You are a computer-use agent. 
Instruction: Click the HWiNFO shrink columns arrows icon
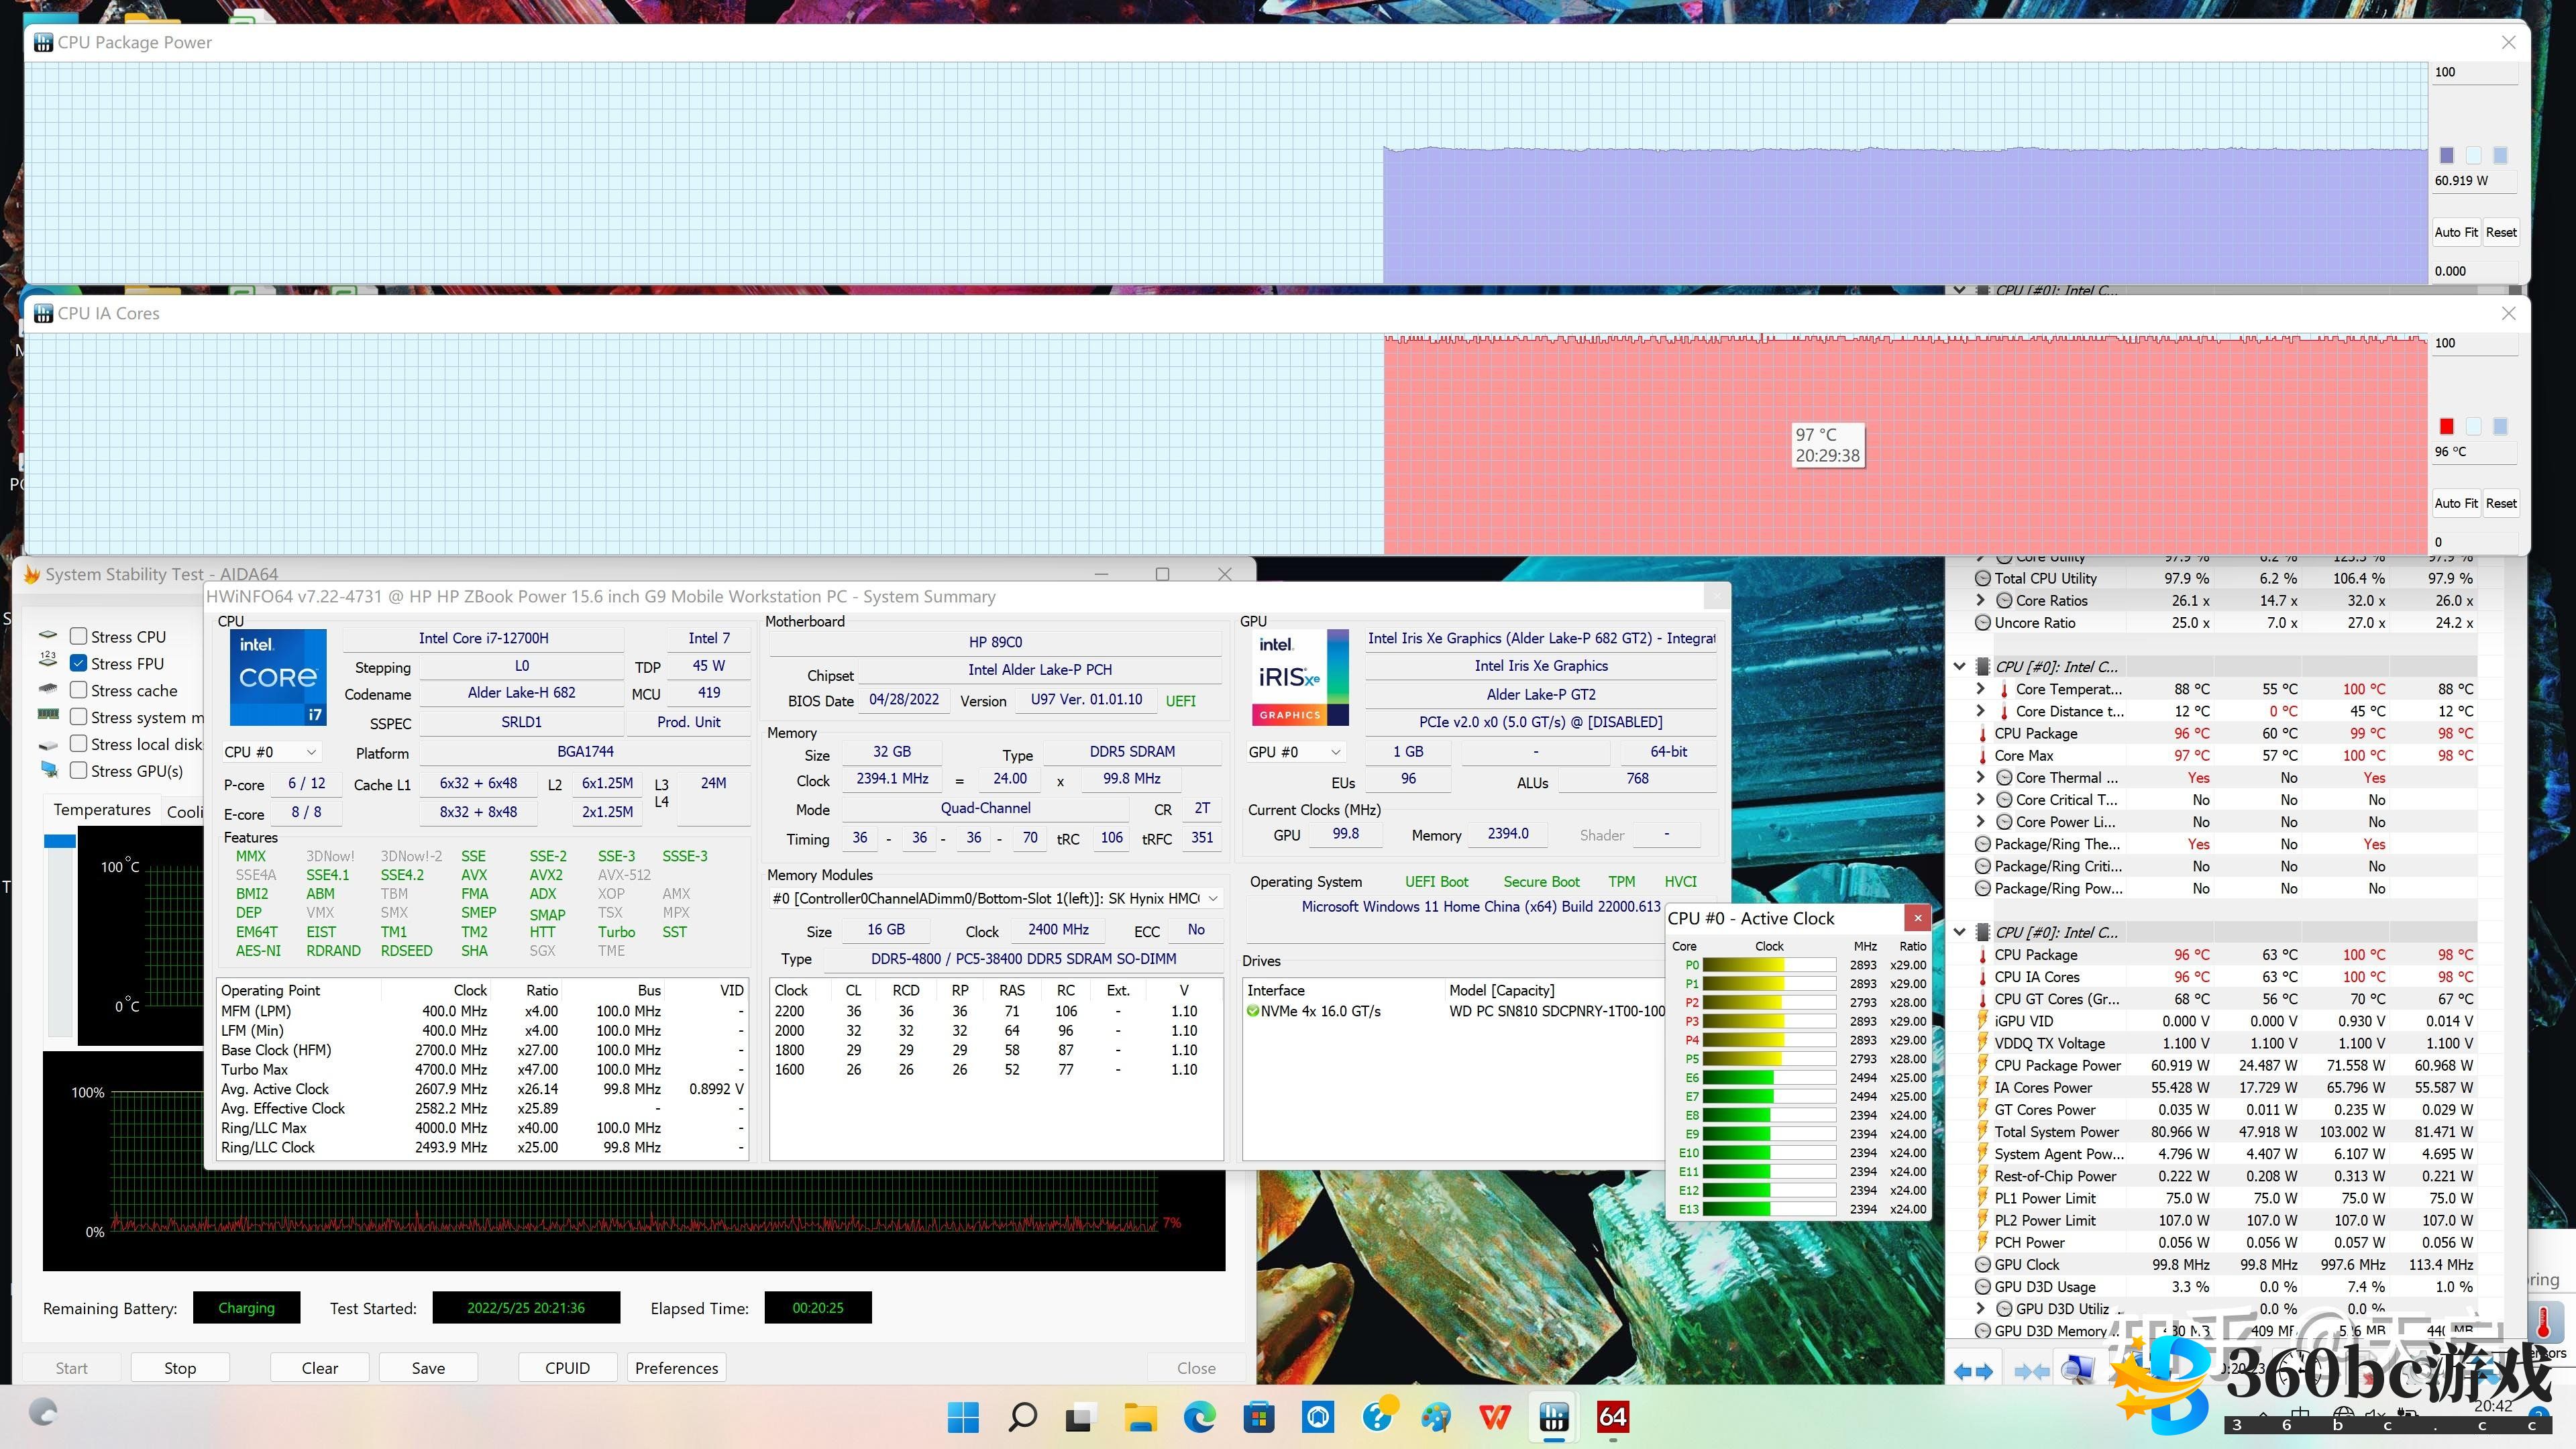click(2031, 1372)
